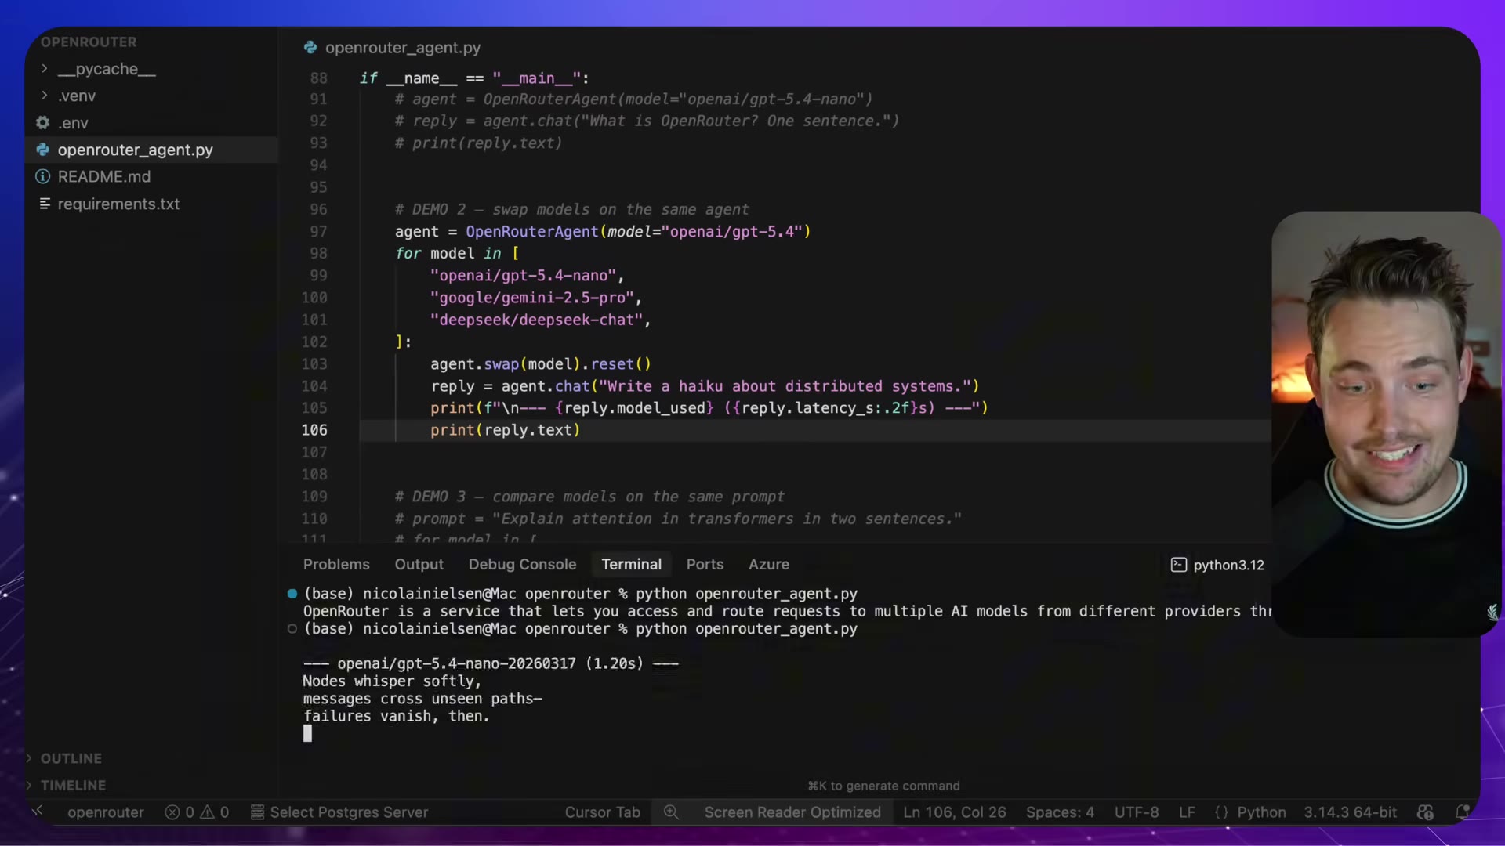Select the openrouter_agent.py editor tab
Image resolution: width=1505 pixels, height=846 pixels.
point(392,48)
